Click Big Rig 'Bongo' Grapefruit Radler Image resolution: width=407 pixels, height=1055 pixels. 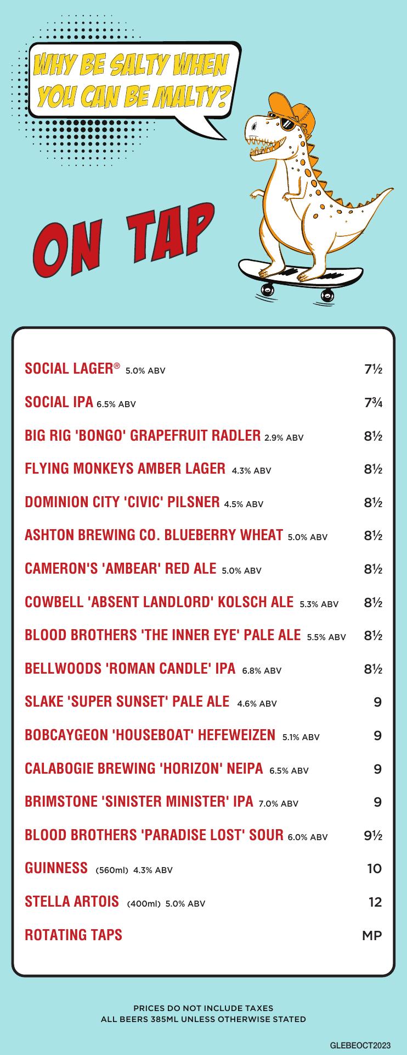[x=203, y=436]
